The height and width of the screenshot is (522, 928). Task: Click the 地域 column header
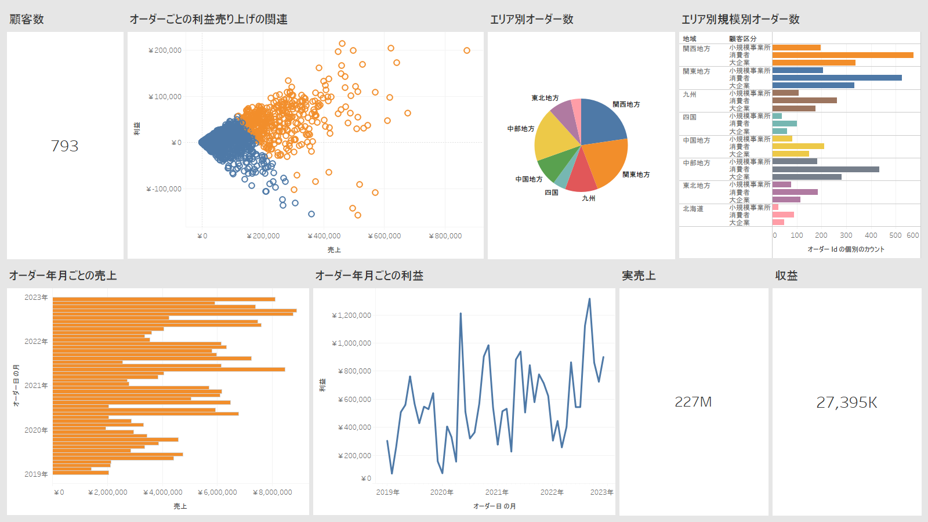(x=689, y=39)
